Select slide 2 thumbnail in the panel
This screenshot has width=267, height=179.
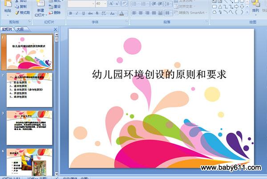[29, 90]
